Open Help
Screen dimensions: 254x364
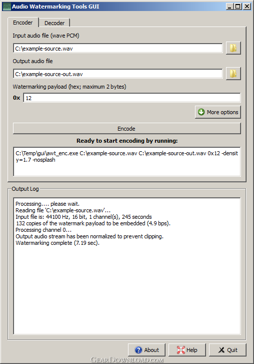point(187,350)
